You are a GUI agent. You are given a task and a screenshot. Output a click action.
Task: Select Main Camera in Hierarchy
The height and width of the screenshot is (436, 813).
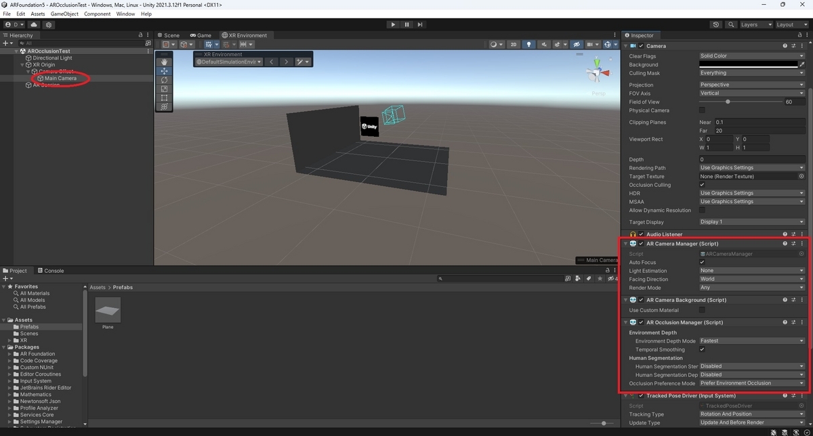[61, 79]
